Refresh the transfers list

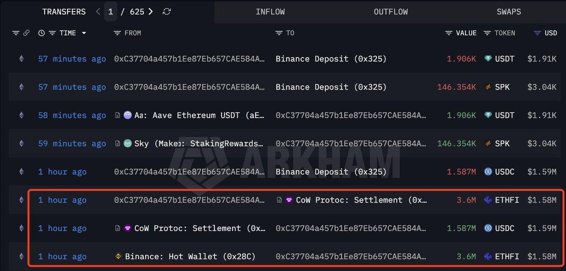tap(166, 12)
